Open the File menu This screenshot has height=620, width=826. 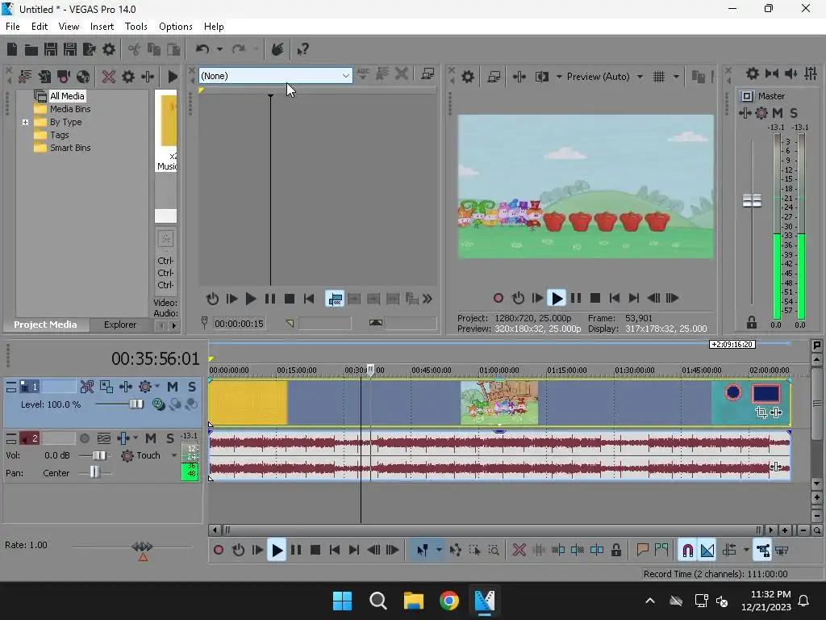[13, 27]
